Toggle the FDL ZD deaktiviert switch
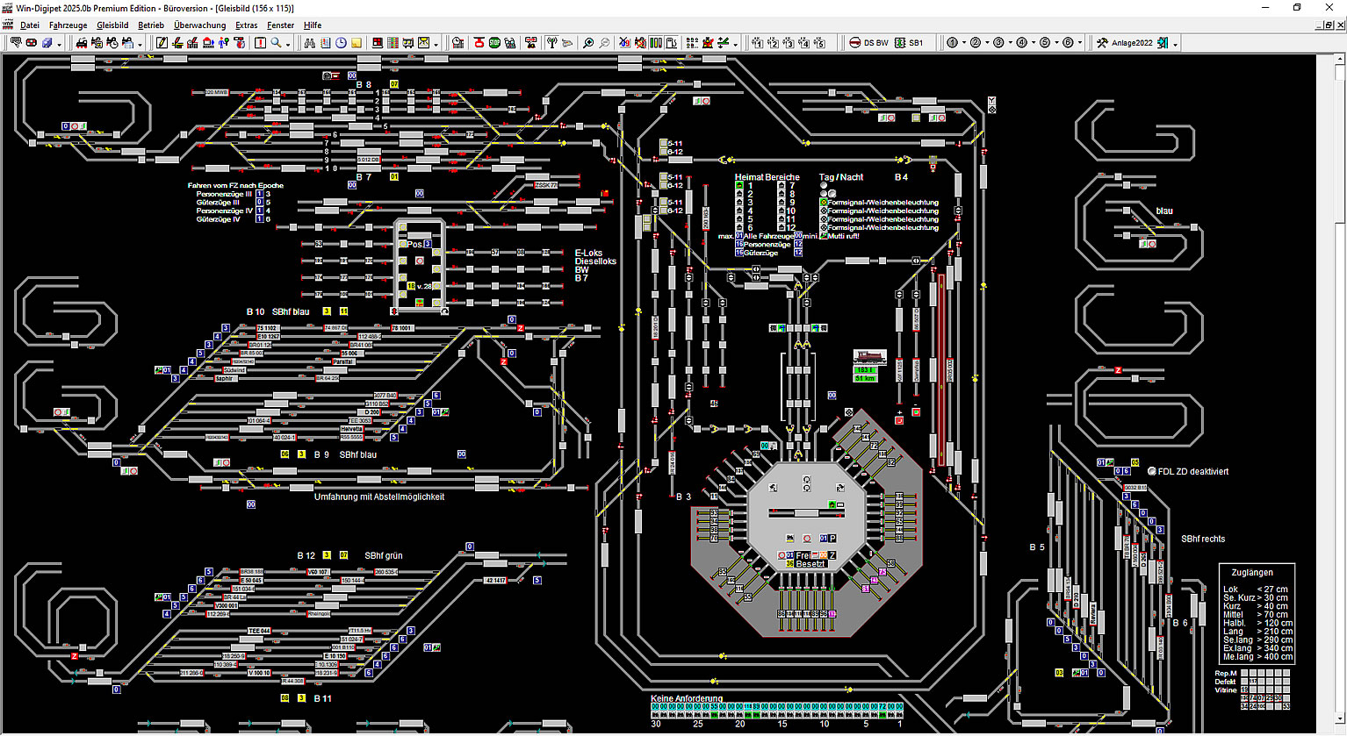The image size is (1347, 736). coord(1152,471)
